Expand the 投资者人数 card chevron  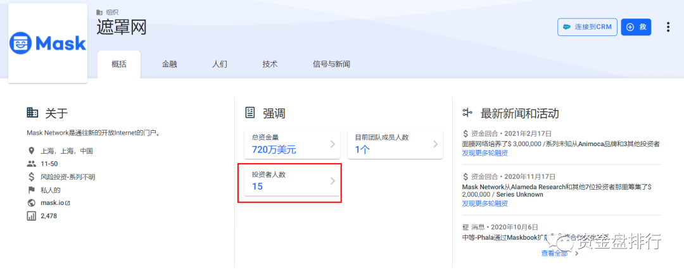tap(332, 181)
